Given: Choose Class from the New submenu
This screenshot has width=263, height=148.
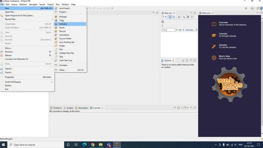Looking at the screenshot, I should tap(62, 20).
